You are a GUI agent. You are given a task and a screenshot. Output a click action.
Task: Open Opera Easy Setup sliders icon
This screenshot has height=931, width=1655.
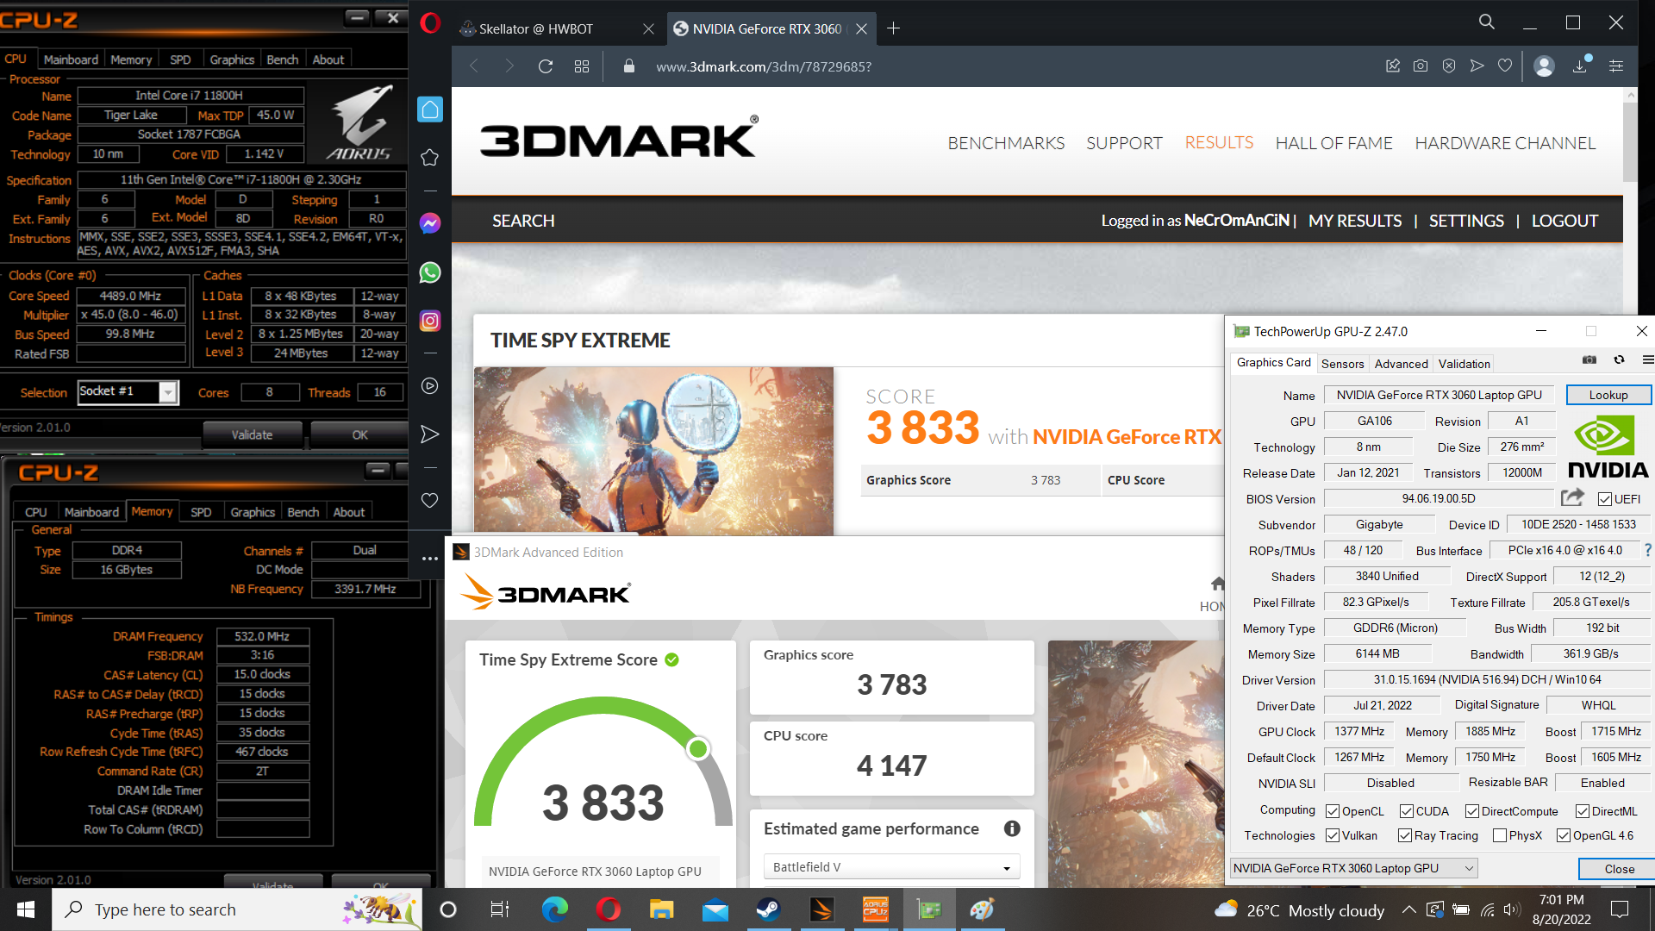click(1616, 66)
